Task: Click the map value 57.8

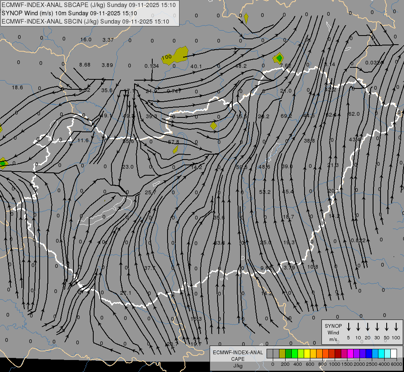Action: (173, 142)
